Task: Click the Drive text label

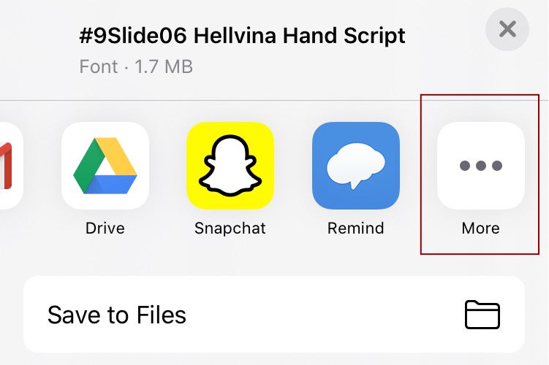Action: click(x=105, y=228)
